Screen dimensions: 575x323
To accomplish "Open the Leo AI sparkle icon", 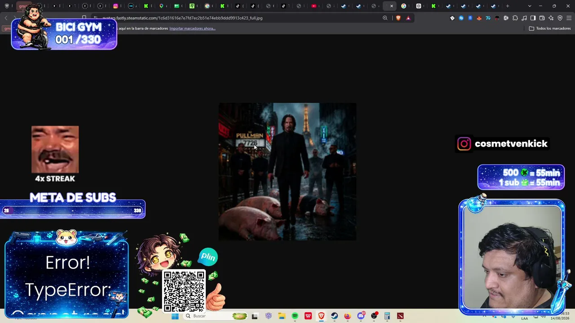I will pyautogui.click(x=551, y=18).
